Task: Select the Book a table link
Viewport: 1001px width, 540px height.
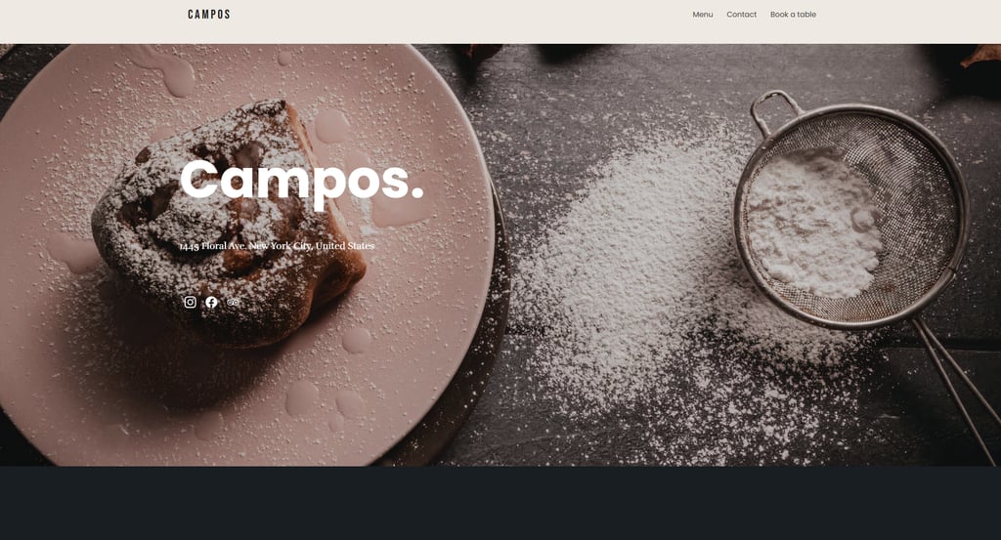Action: click(x=793, y=14)
